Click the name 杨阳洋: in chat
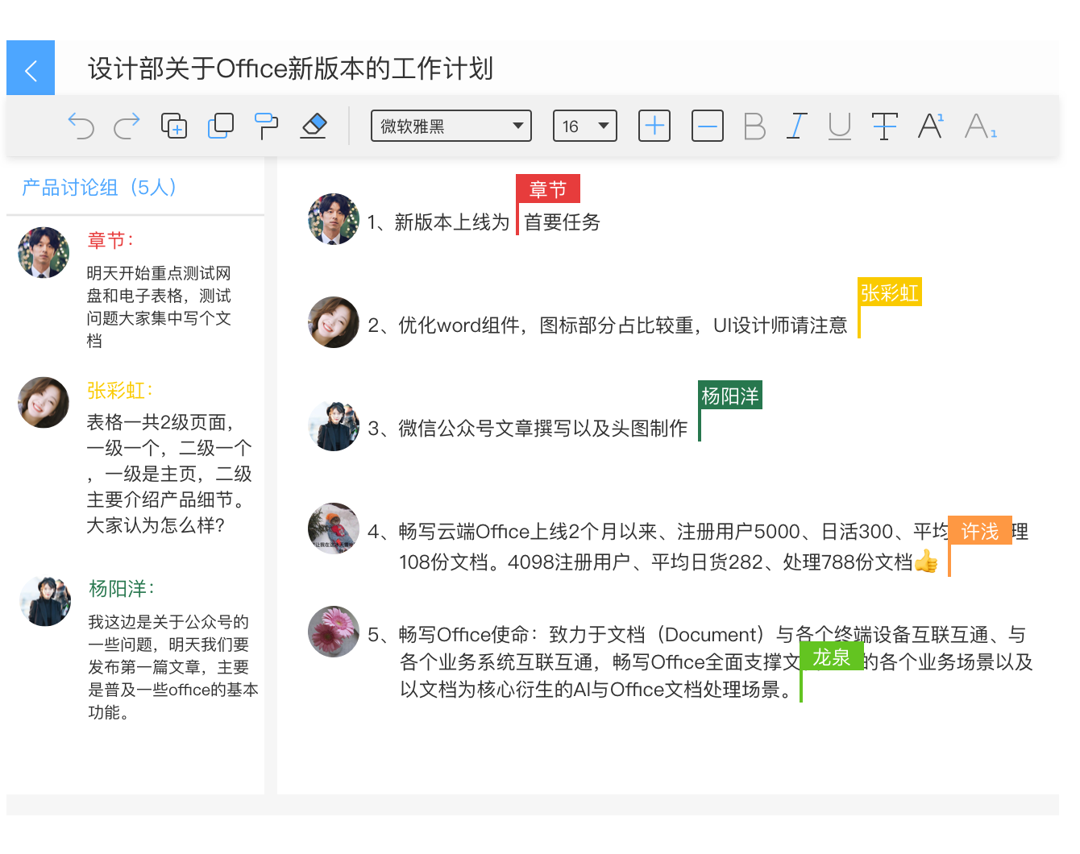This screenshot has height=854, width=1080. 122,589
